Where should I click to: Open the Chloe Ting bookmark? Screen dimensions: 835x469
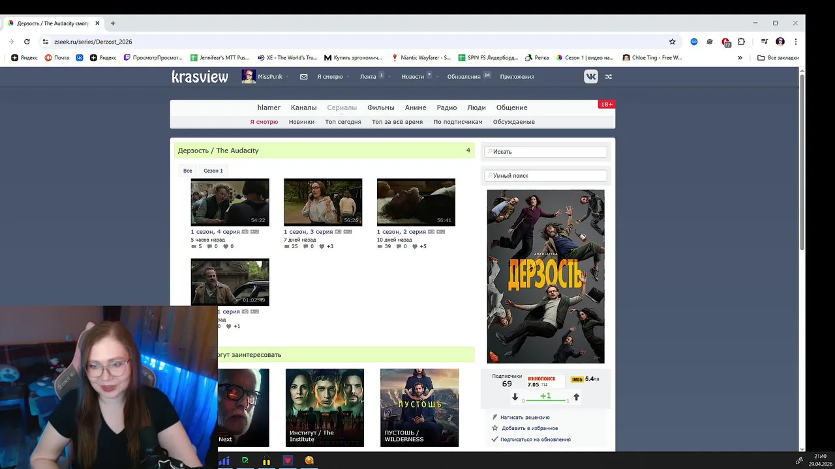click(x=652, y=57)
